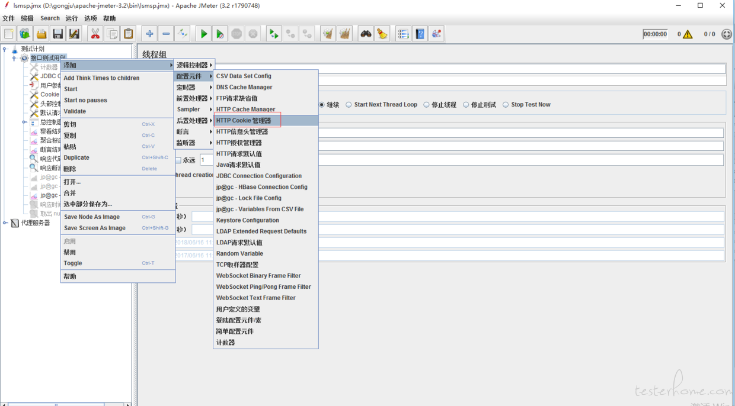735x406 pixels.
Task: Choose HTTP Cookie 管理器 from menu
Action: point(266,121)
